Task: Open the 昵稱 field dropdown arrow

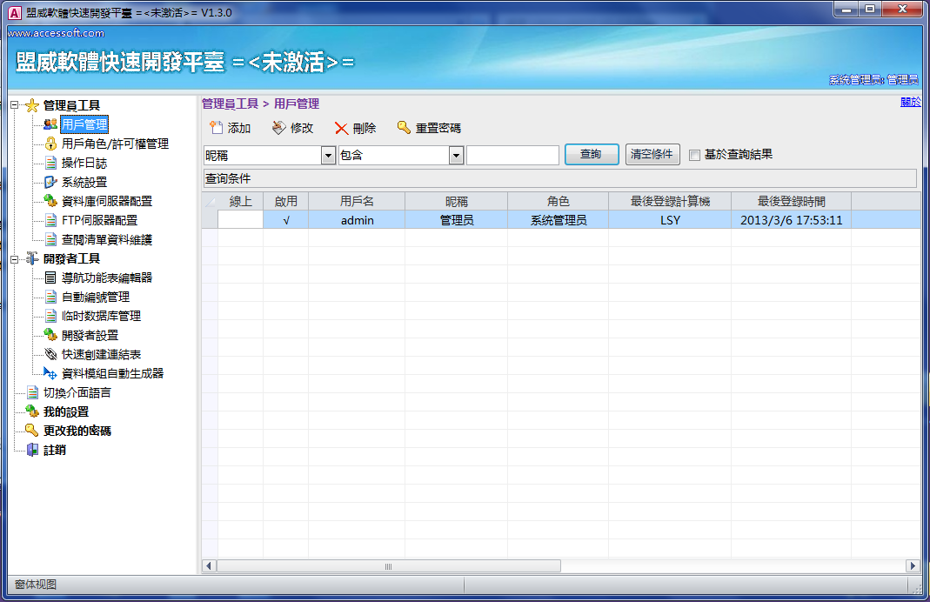Action: click(328, 155)
